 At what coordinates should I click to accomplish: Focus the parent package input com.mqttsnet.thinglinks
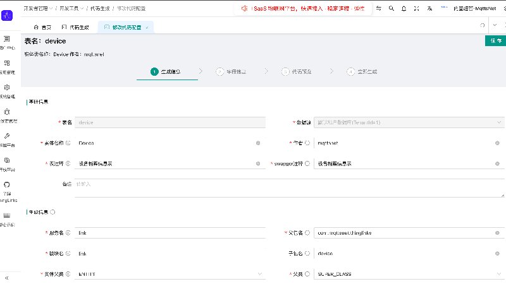pyautogui.click(x=405, y=233)
